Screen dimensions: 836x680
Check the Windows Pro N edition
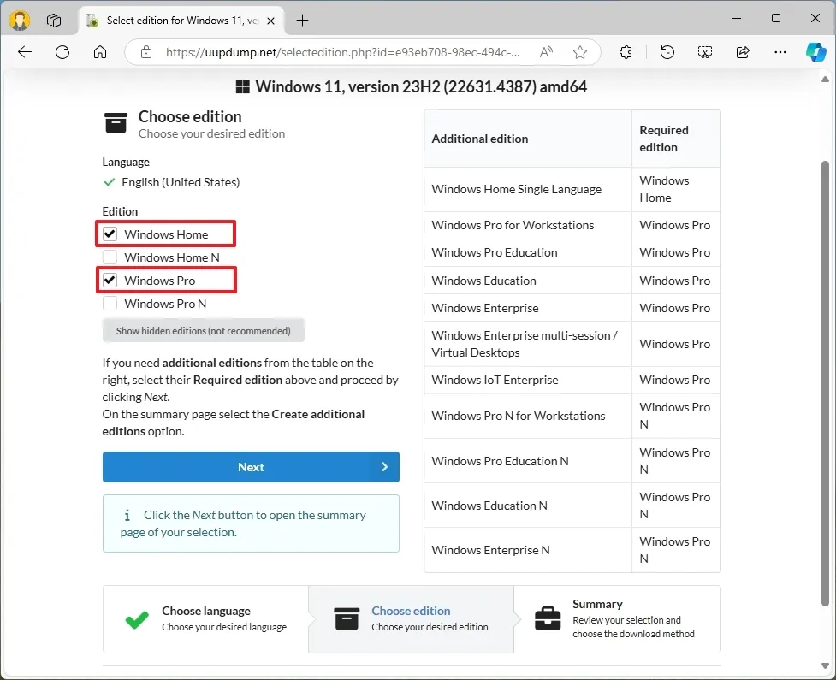click(x=110, y=303)
